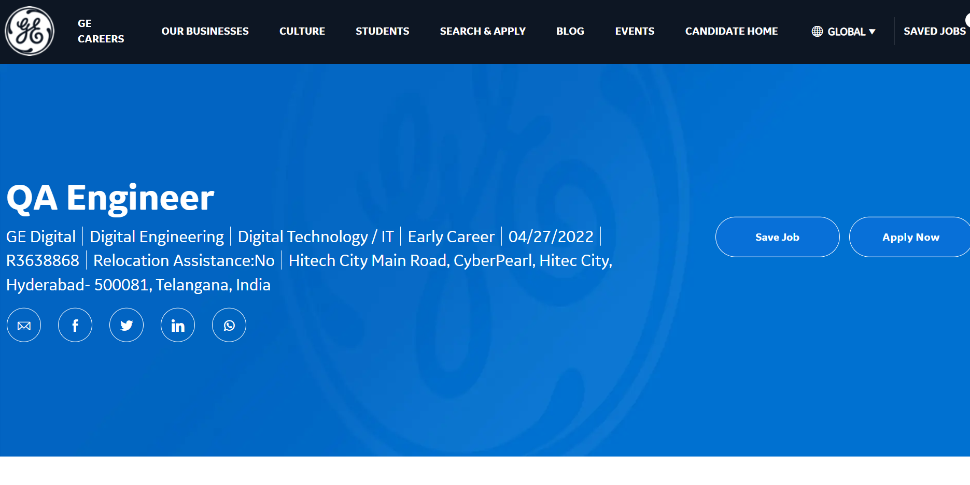Click Relocation Assistance:No text
970x485 pixels.
(x=184, y=260)
